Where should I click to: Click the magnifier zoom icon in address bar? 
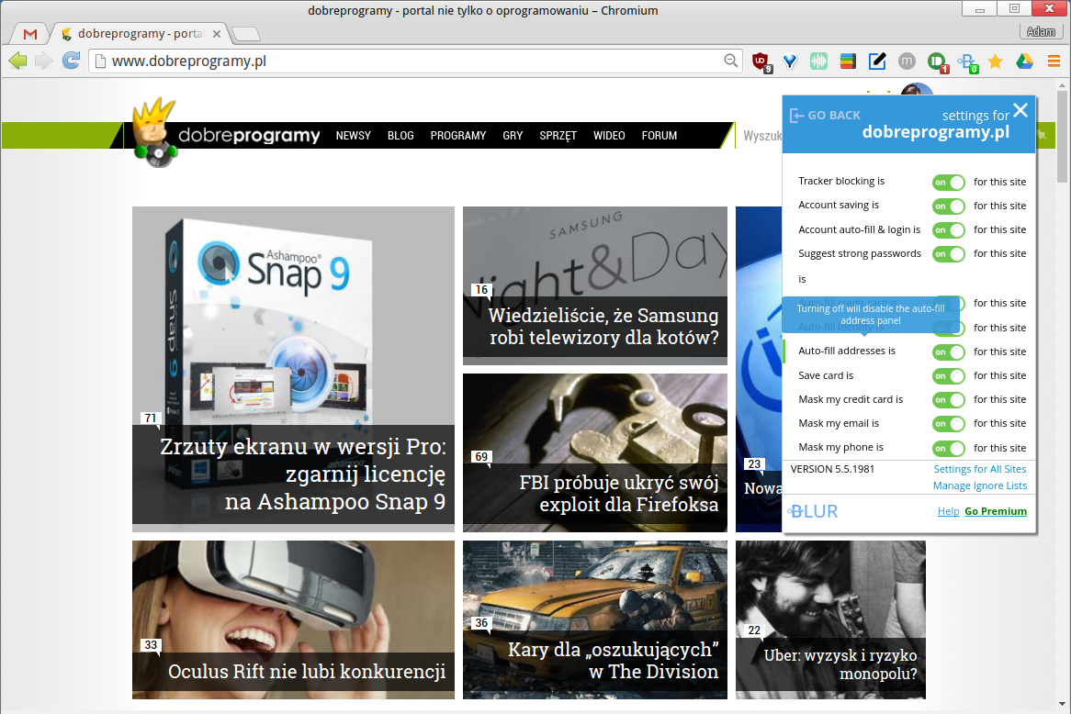tap(730, 61)
